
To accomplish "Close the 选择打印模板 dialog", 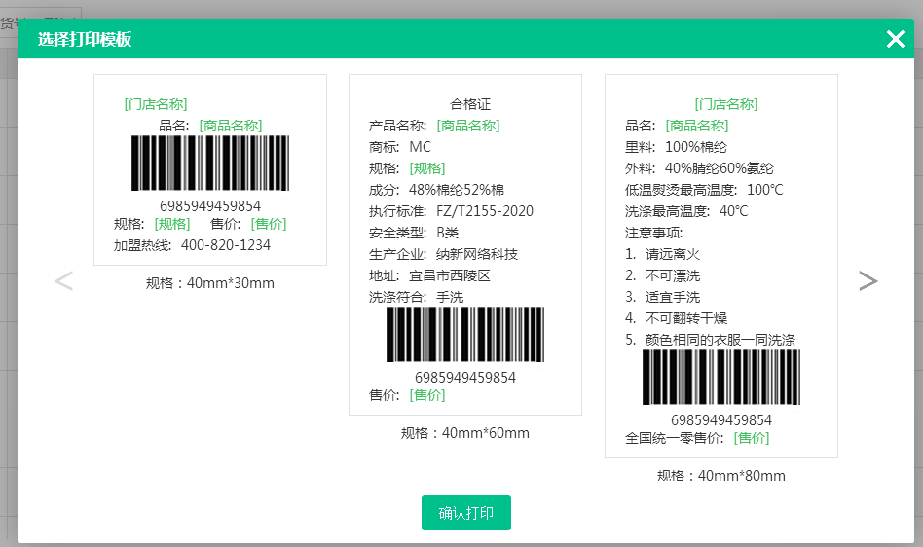I will click(x=895, y=39).
